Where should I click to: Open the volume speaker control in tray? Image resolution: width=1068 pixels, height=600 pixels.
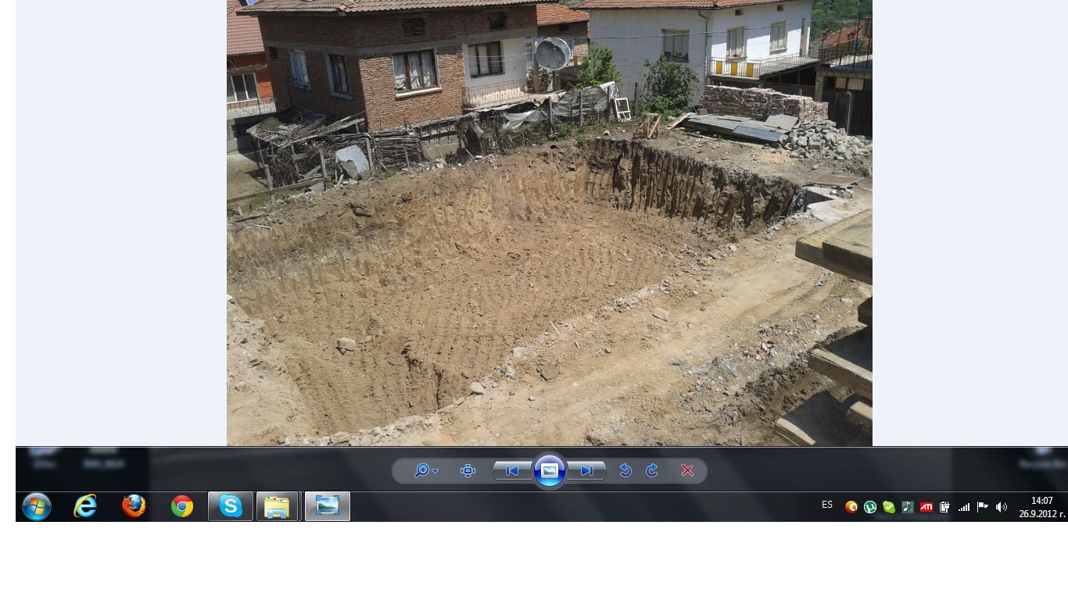(x=1002, y=507)
